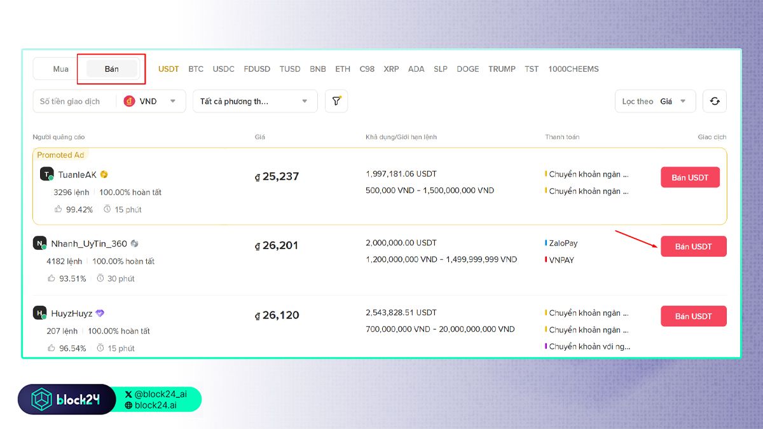
Task: Open the C98 coin tab
Action: coord(367,69)
